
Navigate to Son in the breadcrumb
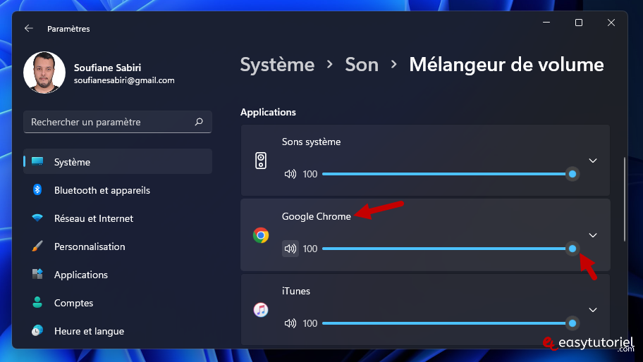pyautogui.click(x=361, y=65)
